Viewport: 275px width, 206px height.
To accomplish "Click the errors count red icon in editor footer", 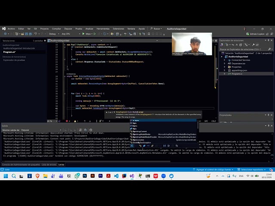I will 68,121.
